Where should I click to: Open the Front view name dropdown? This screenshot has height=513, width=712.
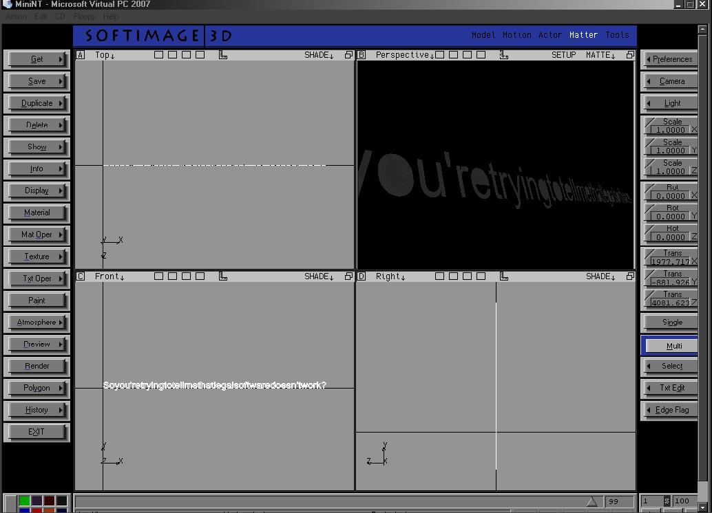(109, 276)
